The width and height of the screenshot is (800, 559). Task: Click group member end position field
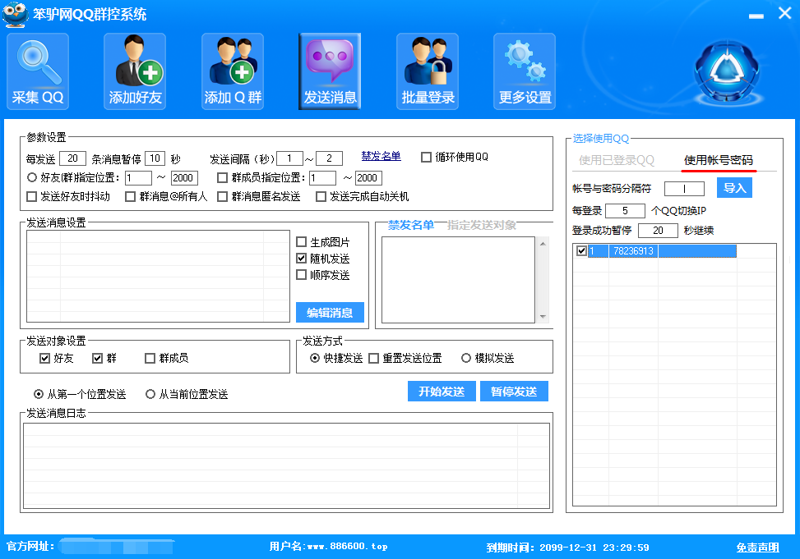(368, 178)
